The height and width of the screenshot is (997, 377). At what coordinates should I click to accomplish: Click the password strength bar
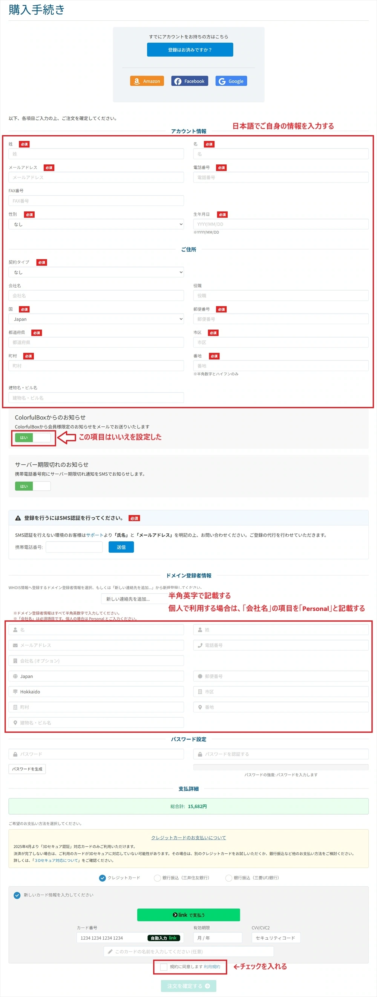(x=280, y=767)
